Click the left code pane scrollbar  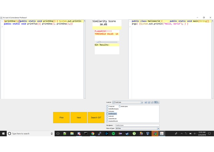[x=85, y=59]
